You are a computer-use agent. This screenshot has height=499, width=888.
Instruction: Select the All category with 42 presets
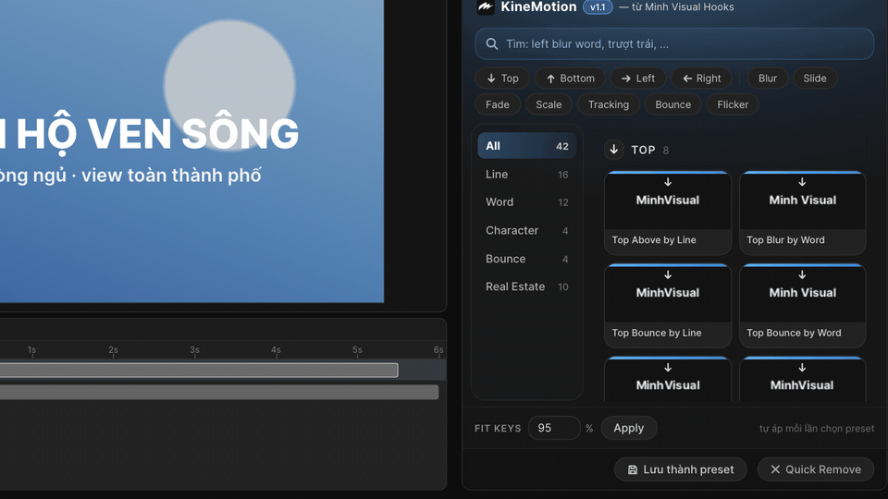[x=526, y=146]
